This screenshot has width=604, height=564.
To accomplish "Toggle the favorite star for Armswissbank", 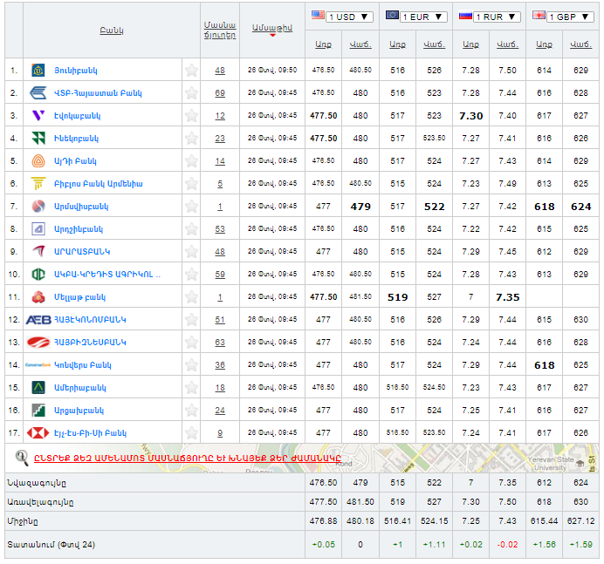I will click(191, 206).
